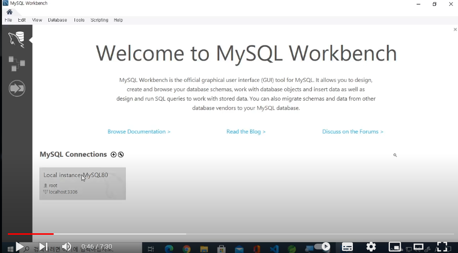Viewport: 458px width, 253px height.
Task: Open video player settings gear
Action: (x=371, y=247)
